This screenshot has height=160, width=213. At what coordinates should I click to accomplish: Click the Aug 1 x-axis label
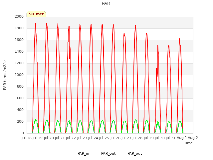coord(182,138)
